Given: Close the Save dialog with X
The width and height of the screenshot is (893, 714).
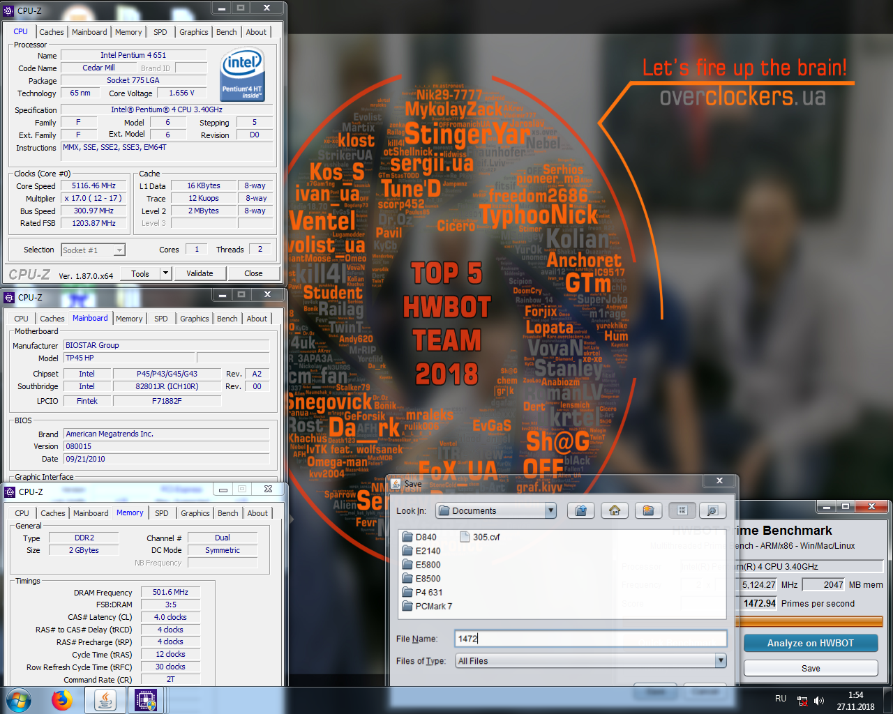Looking at the screenshot, I should (x=720, y=480).
